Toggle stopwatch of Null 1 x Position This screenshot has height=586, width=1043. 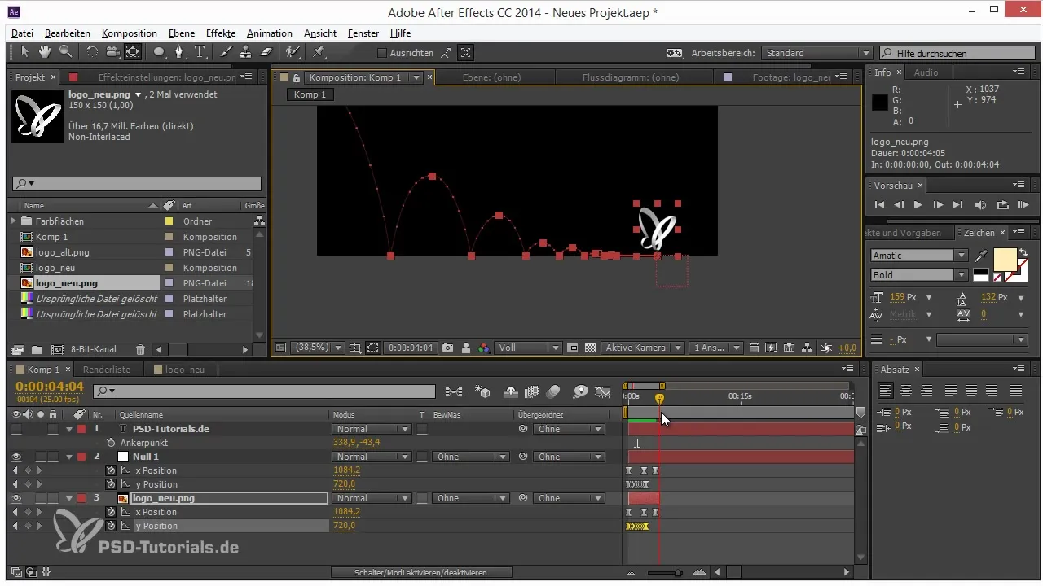(112, 470)
